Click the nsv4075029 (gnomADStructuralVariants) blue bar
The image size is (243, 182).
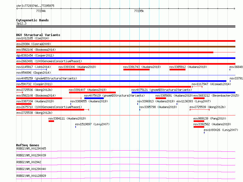[94, 98]
